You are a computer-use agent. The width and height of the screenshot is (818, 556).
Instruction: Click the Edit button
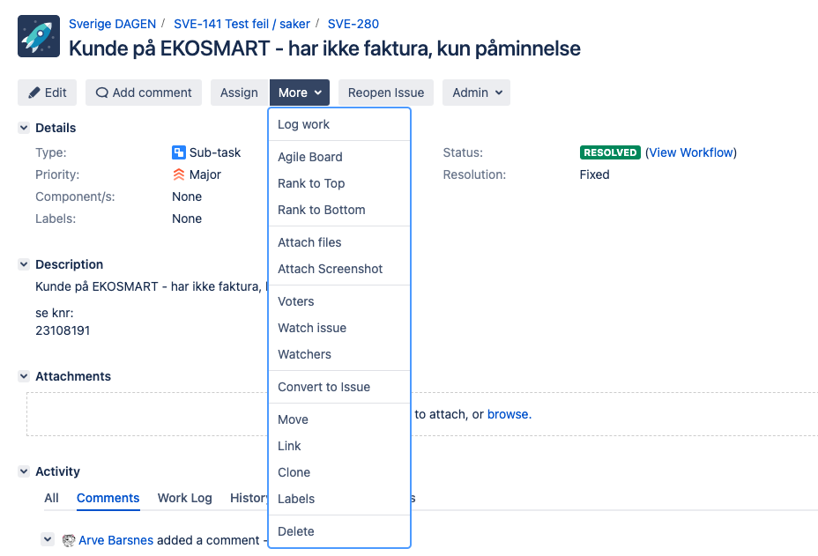(x=47, y=93)
